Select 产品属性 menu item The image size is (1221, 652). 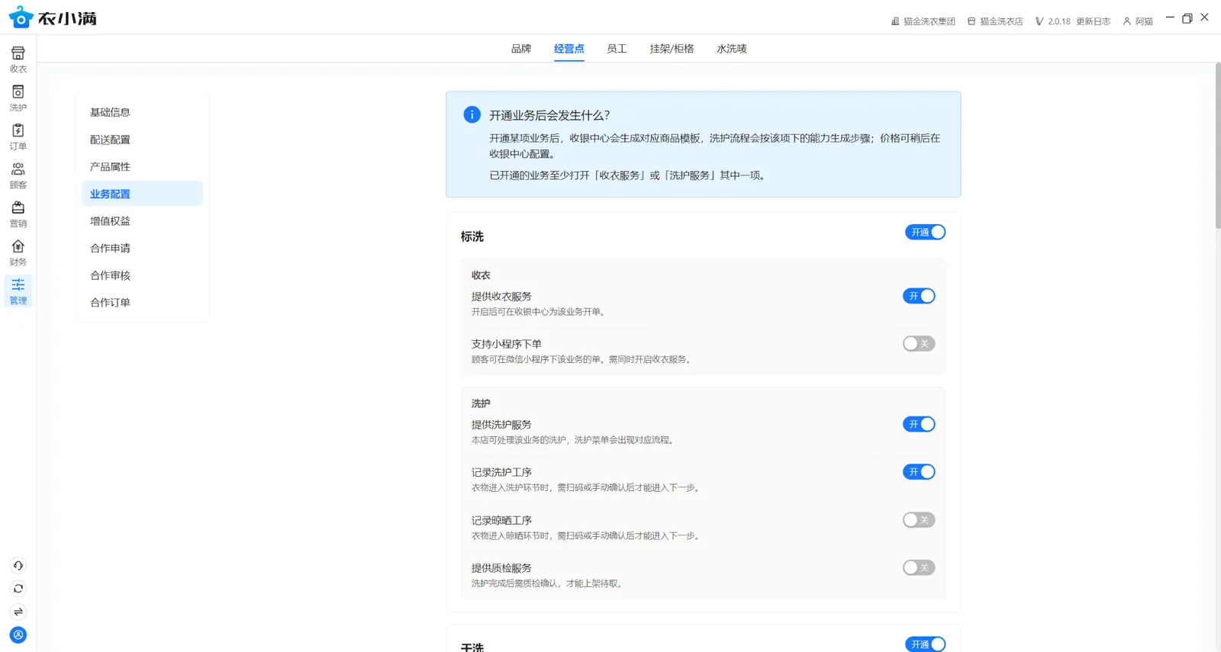(142, 166)
